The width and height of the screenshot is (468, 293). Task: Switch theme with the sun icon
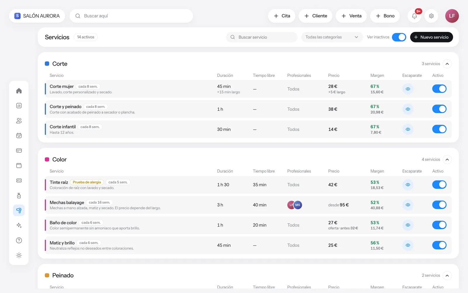tap(19, 255)
